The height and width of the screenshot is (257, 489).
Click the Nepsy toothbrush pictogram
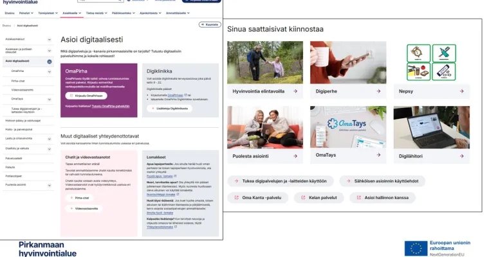(444, 53)
